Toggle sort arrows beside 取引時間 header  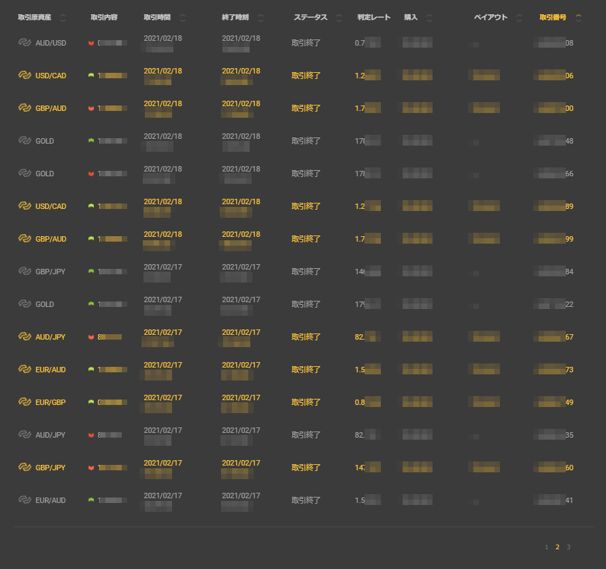[x=182, y=18]
